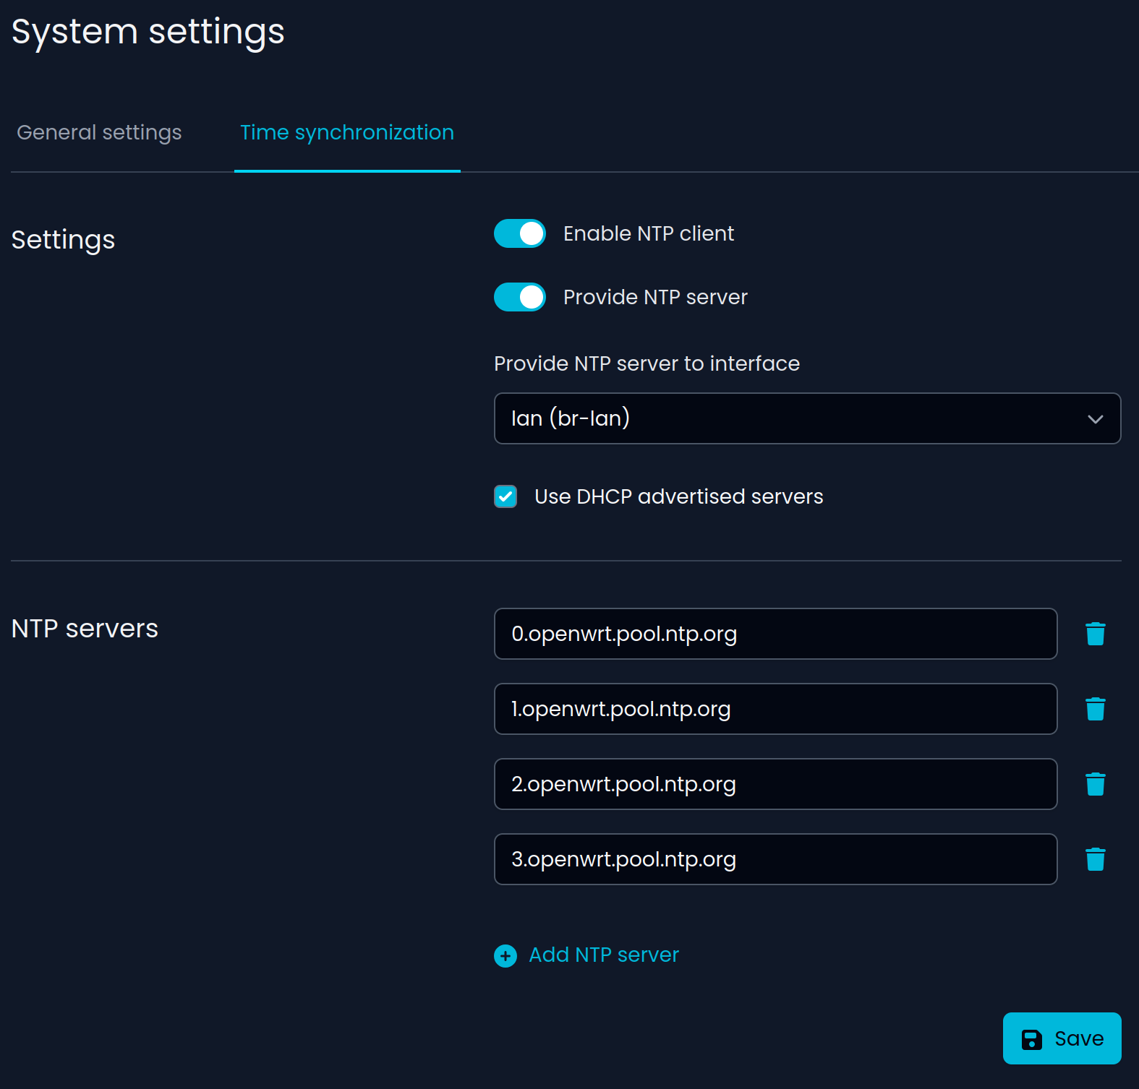Image resolution: width=1139 pixels, height=1089 pixels.
Task: Delete the 3.openwrt.pool.ntp.org server entry
Action: 1095,859
